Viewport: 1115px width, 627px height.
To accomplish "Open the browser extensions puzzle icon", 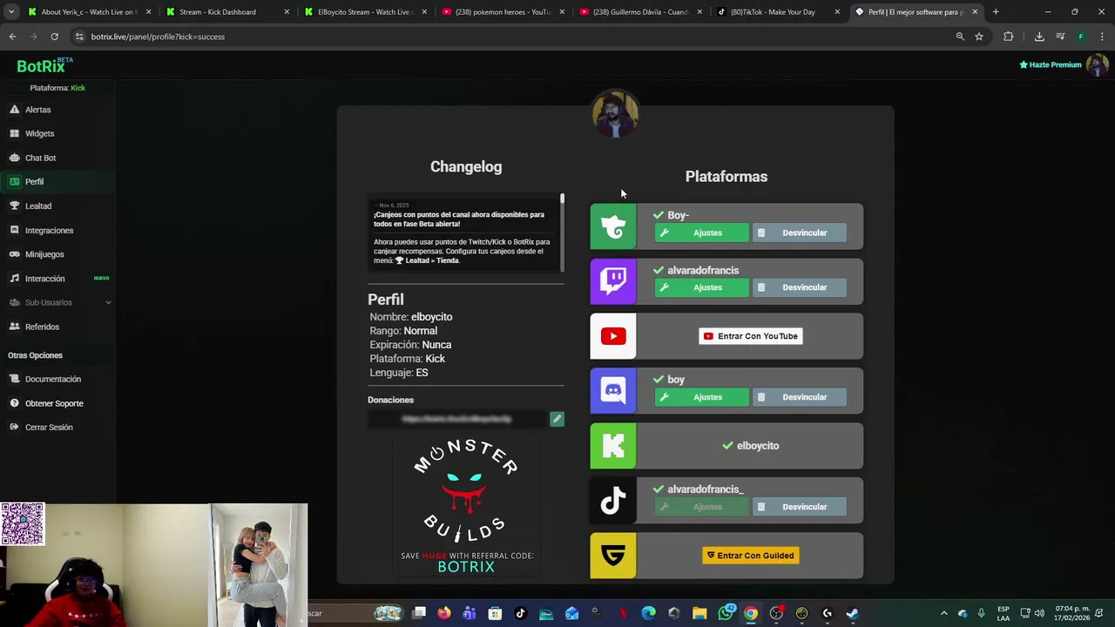I will click(1008, 37).
